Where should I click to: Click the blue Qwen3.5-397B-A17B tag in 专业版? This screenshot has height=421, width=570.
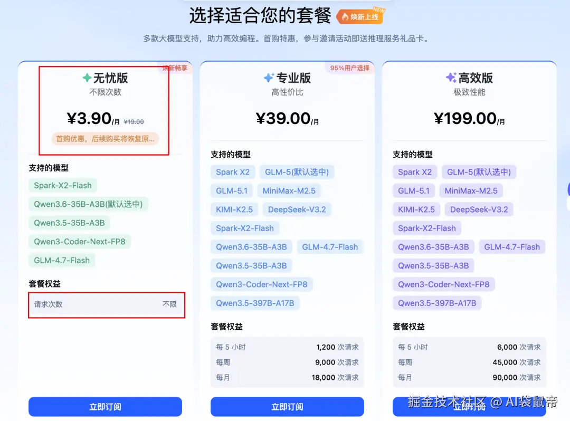[255, 303]
